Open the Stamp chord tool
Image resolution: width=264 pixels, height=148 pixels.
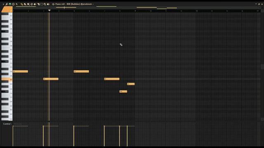pos(13,4)
